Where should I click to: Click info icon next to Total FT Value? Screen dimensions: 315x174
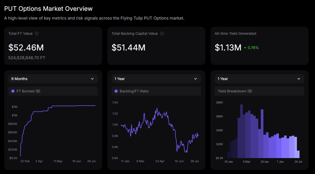point(37,33)
